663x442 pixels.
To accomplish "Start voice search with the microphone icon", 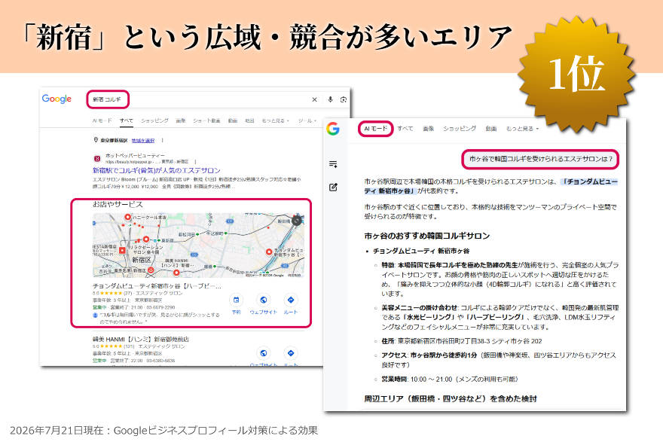I will point(330,99).
